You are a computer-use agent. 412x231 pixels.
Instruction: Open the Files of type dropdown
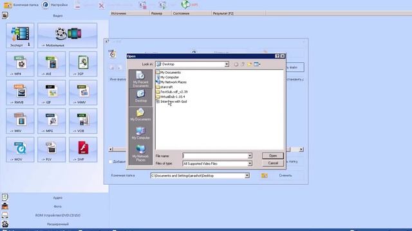click(x=250, y=164)
